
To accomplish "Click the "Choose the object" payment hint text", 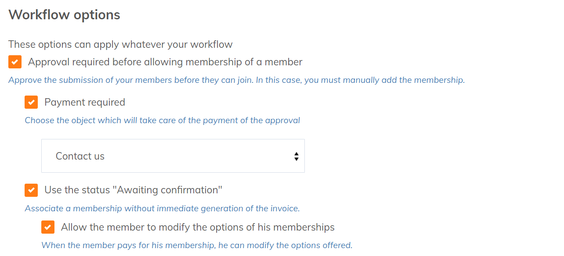I will (162, 121).
